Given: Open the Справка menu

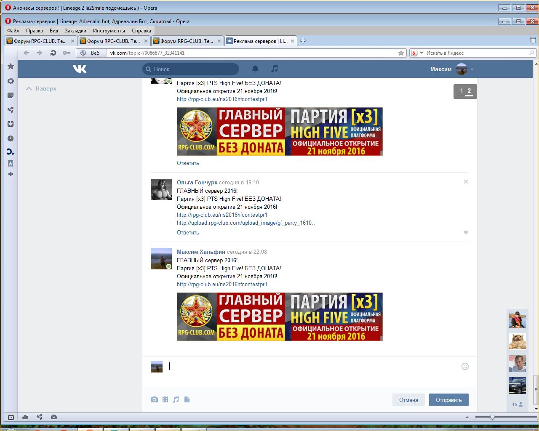Looking at the screenshot, I should point(141,31).
